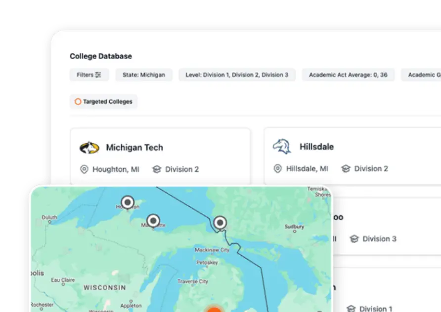
Task: Toggle the Targeted Colleges option
Action: pos(104,102)
